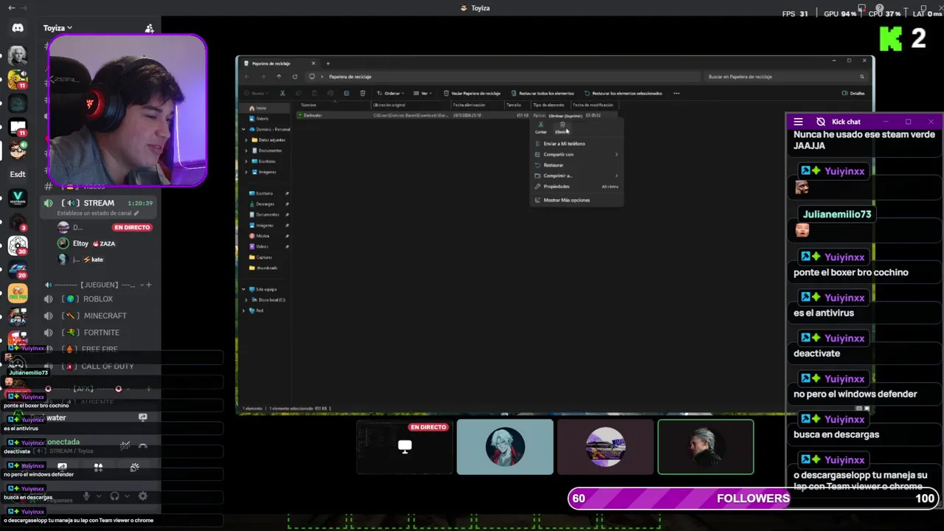Screen dimensions: 944x531
Task: Open a new Explorer tab with plus
Action: click(x=328, y=63)
